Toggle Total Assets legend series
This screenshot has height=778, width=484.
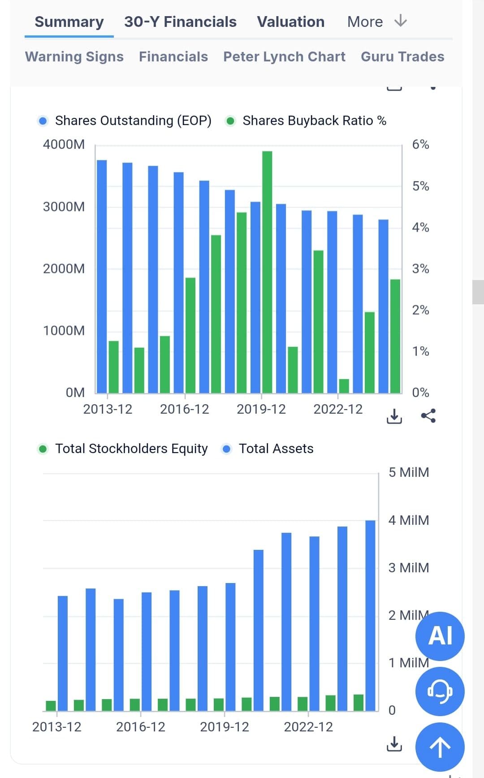pyautogui.click(x=268, y=449)
